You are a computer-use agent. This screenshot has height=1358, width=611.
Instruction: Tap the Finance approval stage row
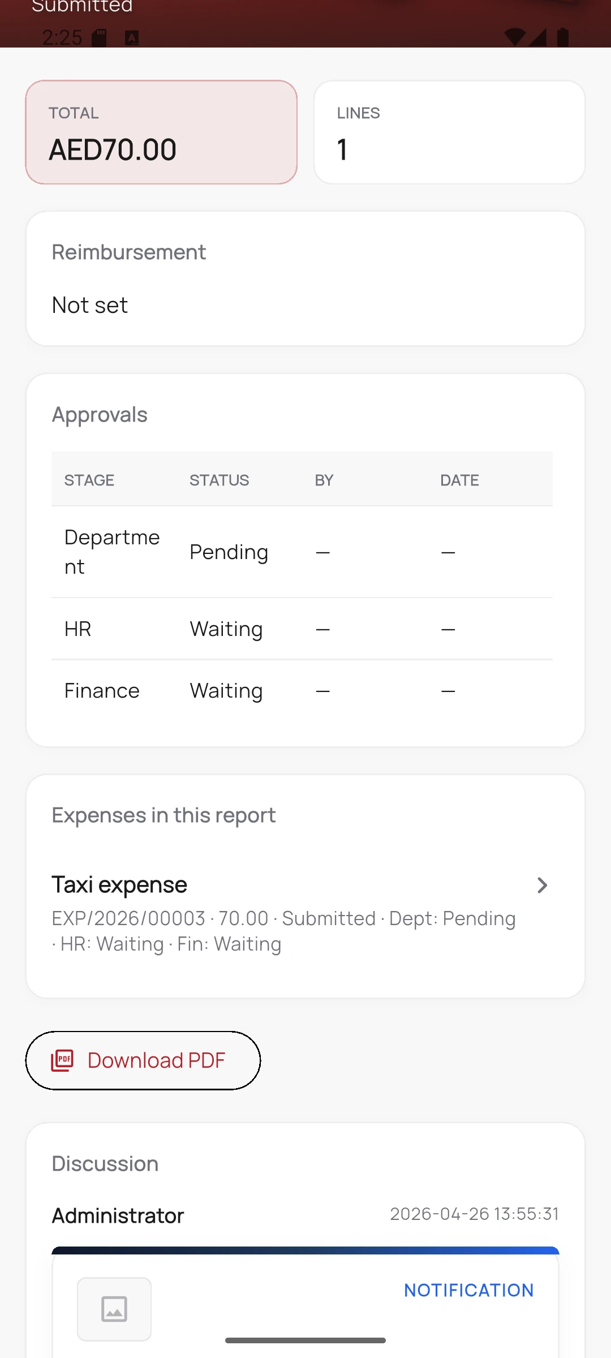pyautogui.click(x=302, y=690)
